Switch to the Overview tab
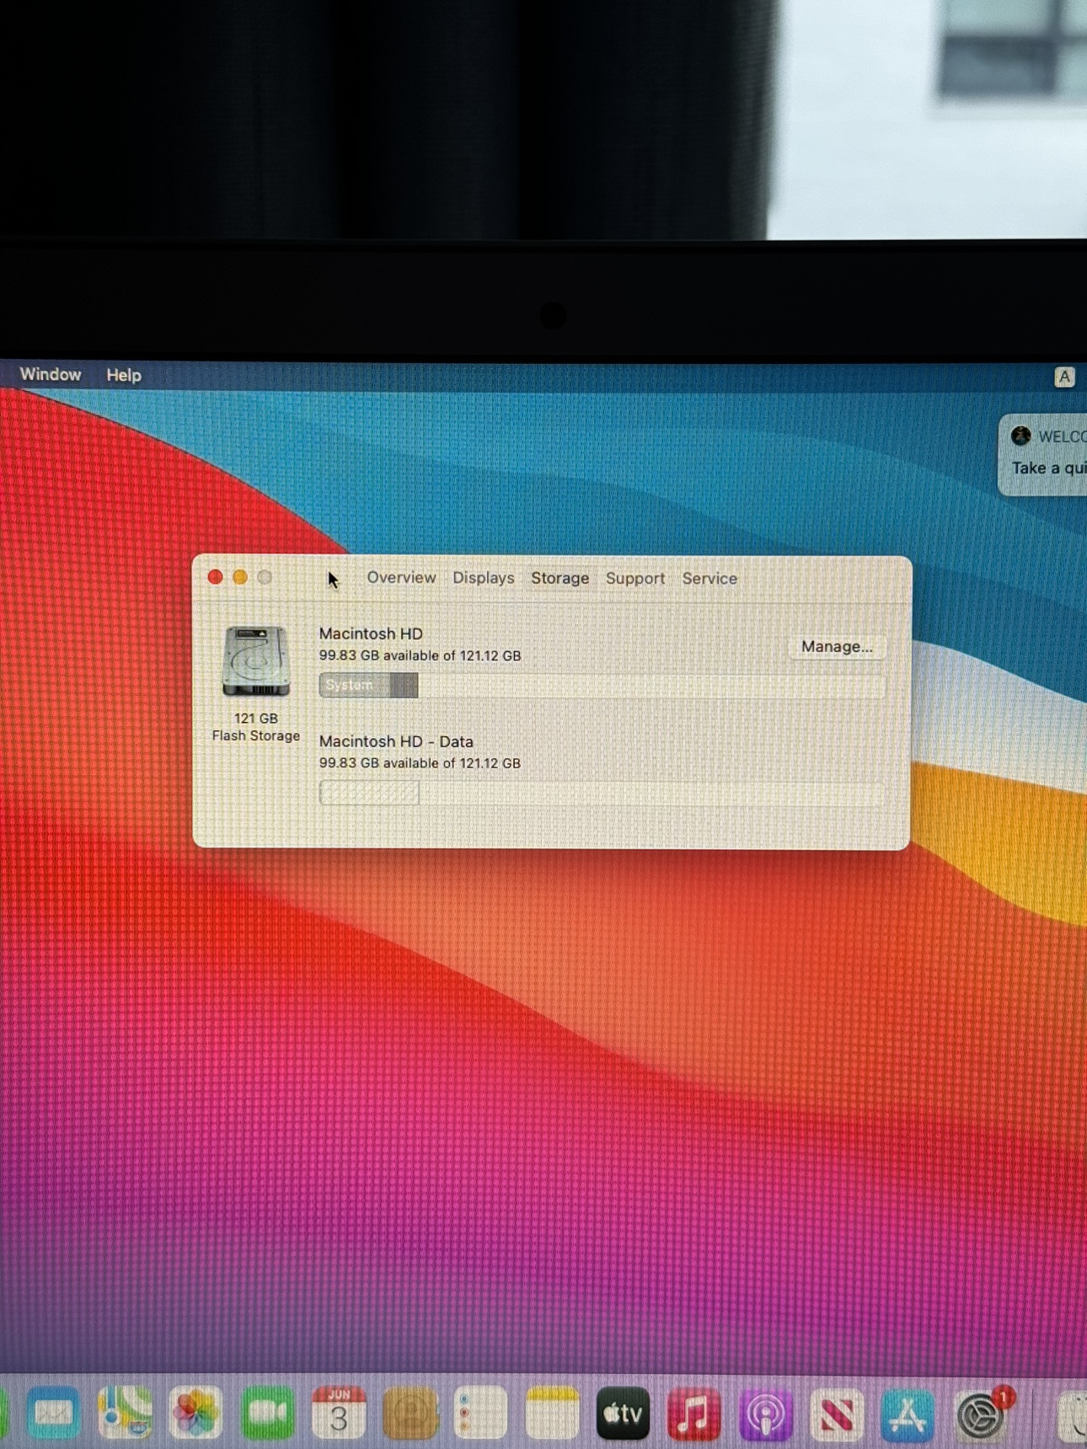Viewport: 1087px width, 1449px height. 401,578
